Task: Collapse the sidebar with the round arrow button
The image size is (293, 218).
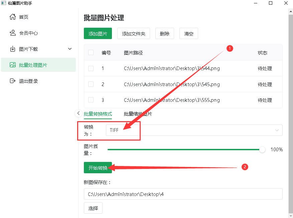Action: click(x=79, y=113)
